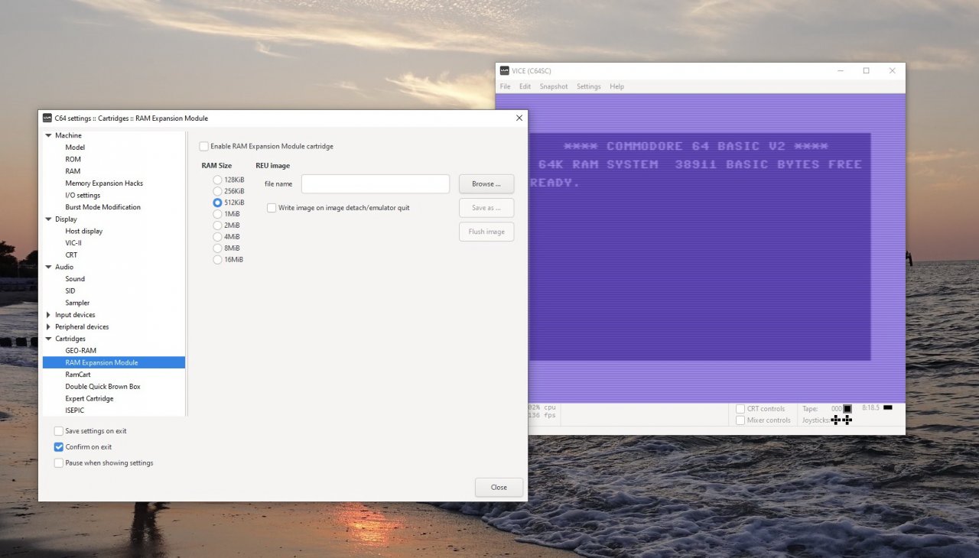979x558 pixels.
Task: Open the Snapshot menu in VICE
Action: pyautogui.click(x=554, y=86)
